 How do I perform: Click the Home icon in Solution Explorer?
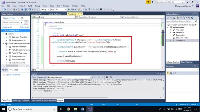coord(174,18)
